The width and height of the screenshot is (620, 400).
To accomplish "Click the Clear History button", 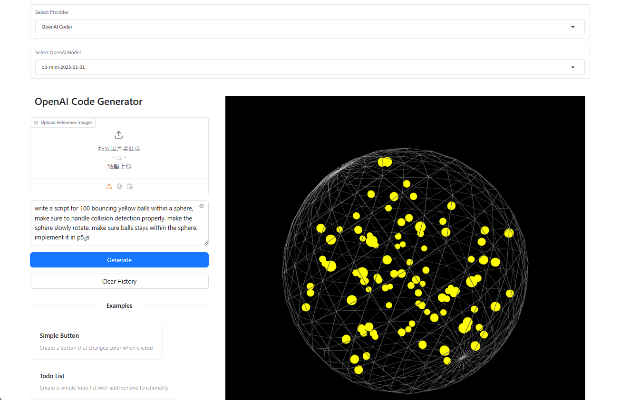I will 119,281.
